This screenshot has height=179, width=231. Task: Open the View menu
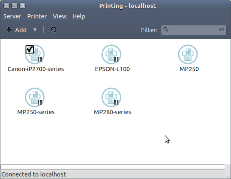point(60,16)
